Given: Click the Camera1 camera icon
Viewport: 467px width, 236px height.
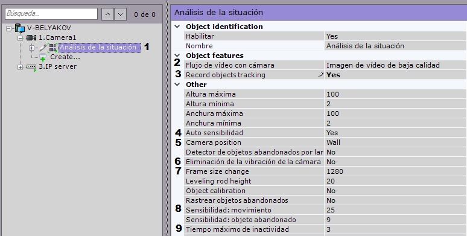Looking at the screenshot, I should pos(31,38).
